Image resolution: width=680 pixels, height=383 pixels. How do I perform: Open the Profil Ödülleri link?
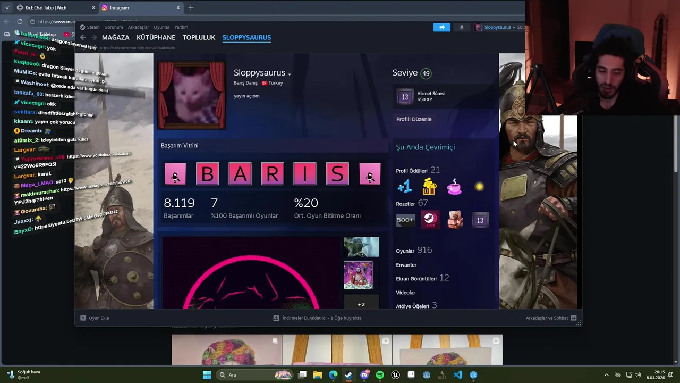coord(418,170)
